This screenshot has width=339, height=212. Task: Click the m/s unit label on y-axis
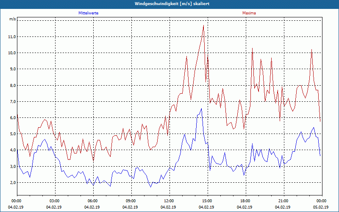click(x=13, y=19)
